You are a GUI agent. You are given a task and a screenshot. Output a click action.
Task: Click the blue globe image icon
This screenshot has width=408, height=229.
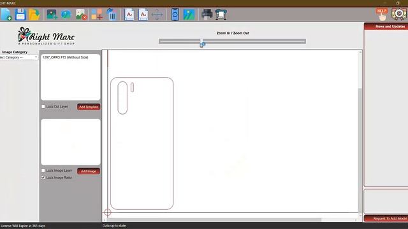point(66,14)
